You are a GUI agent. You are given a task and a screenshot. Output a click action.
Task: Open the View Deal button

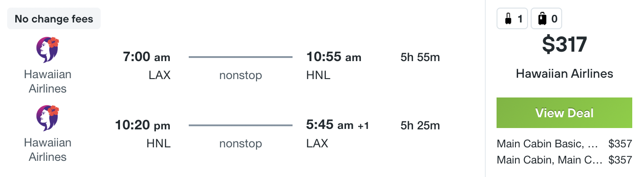(564, 113)
